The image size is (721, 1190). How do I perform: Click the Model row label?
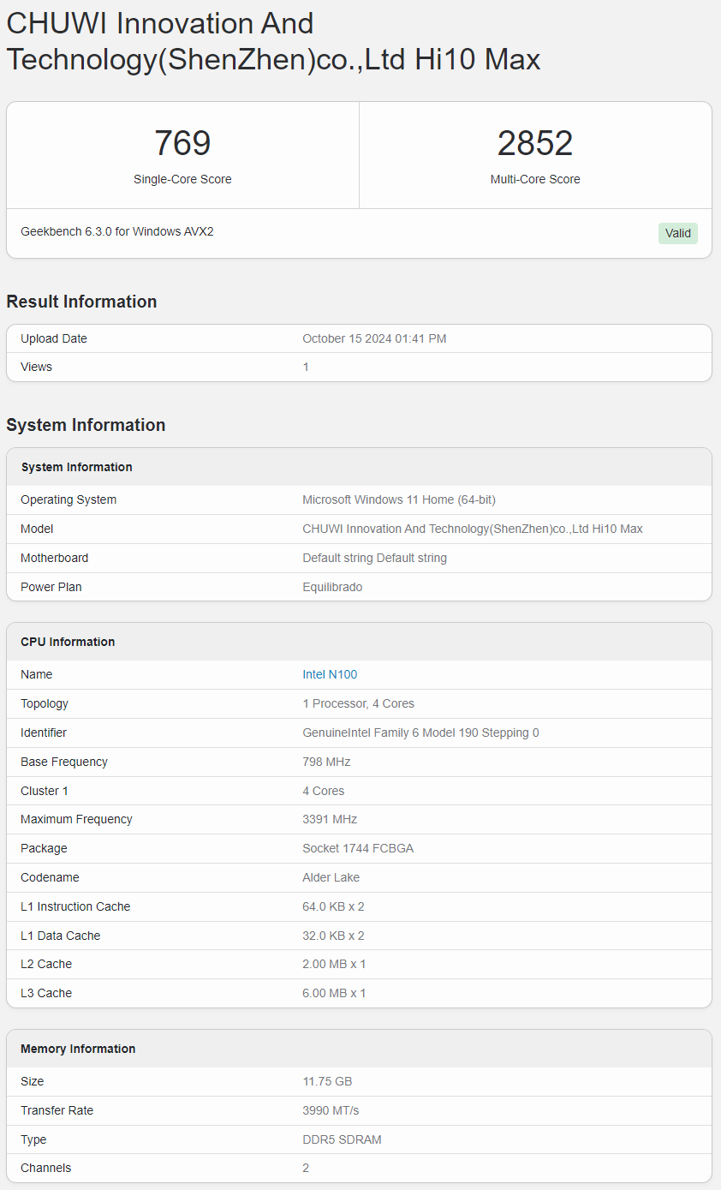click(37, 529)
